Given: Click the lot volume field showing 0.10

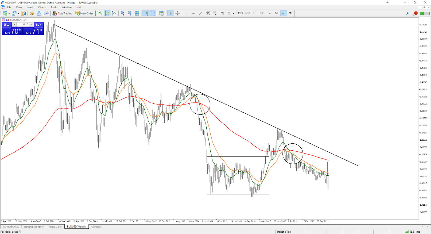Looking at the screenshot, I should (23, 25).
